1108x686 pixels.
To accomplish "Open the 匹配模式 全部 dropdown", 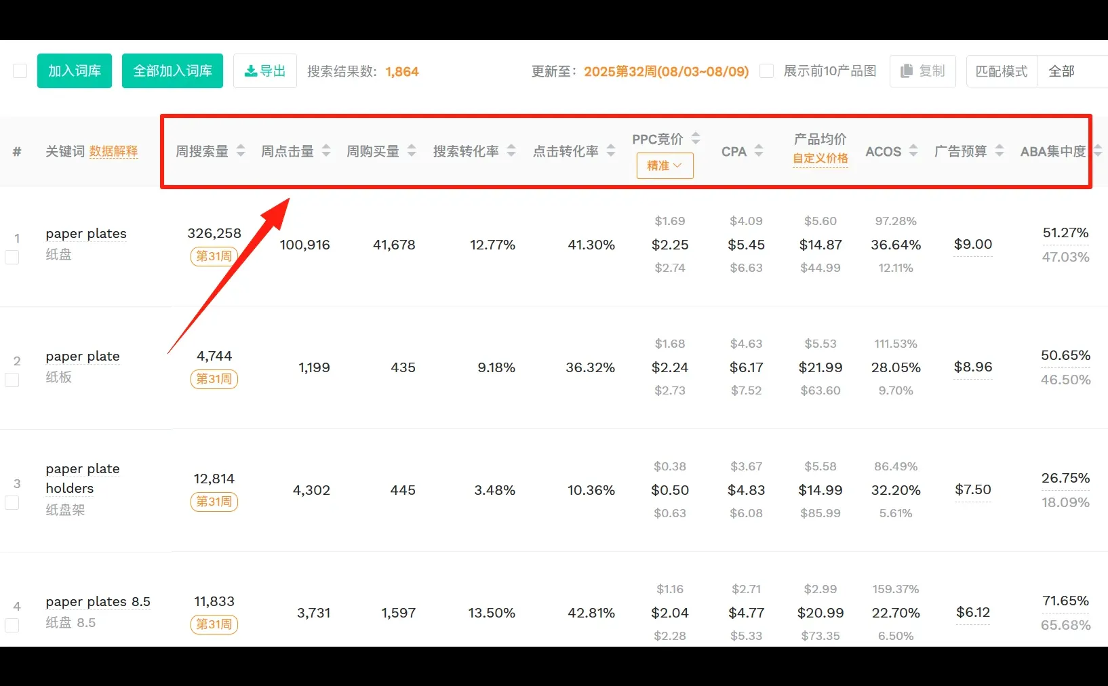I will coord(1072,71).
